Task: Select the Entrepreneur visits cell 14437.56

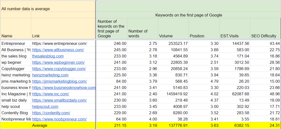Action: point(235,43)
